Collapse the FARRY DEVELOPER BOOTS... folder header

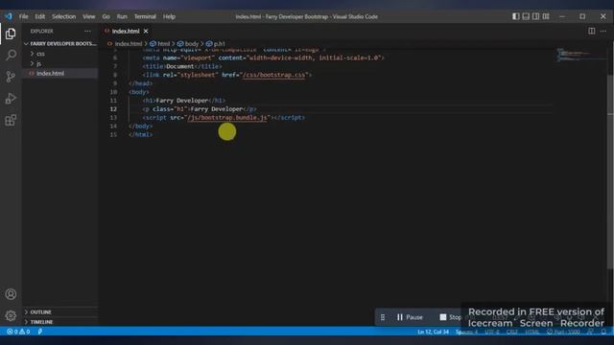tap(59, 43)
